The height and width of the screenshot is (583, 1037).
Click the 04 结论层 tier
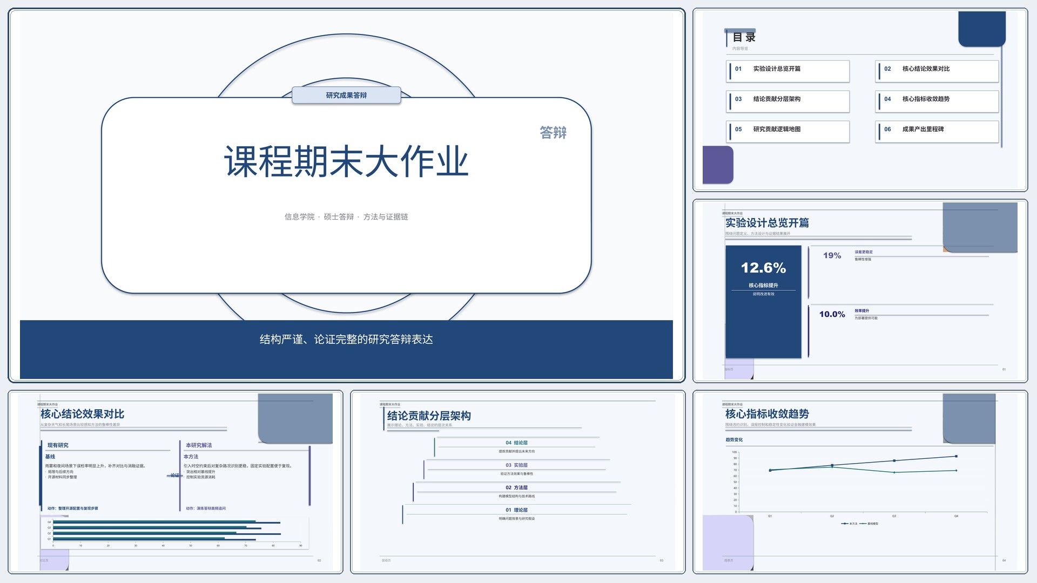pos(516,447)
